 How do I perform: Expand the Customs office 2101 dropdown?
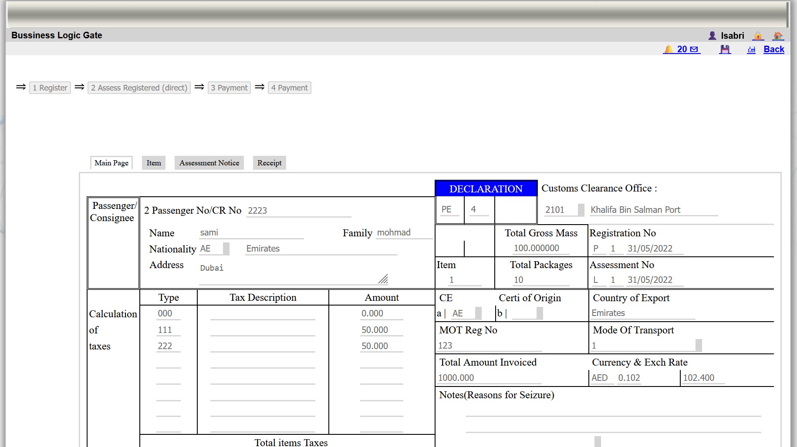581,210
